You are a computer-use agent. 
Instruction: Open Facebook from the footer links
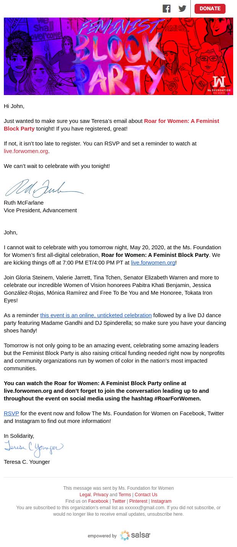98,501
